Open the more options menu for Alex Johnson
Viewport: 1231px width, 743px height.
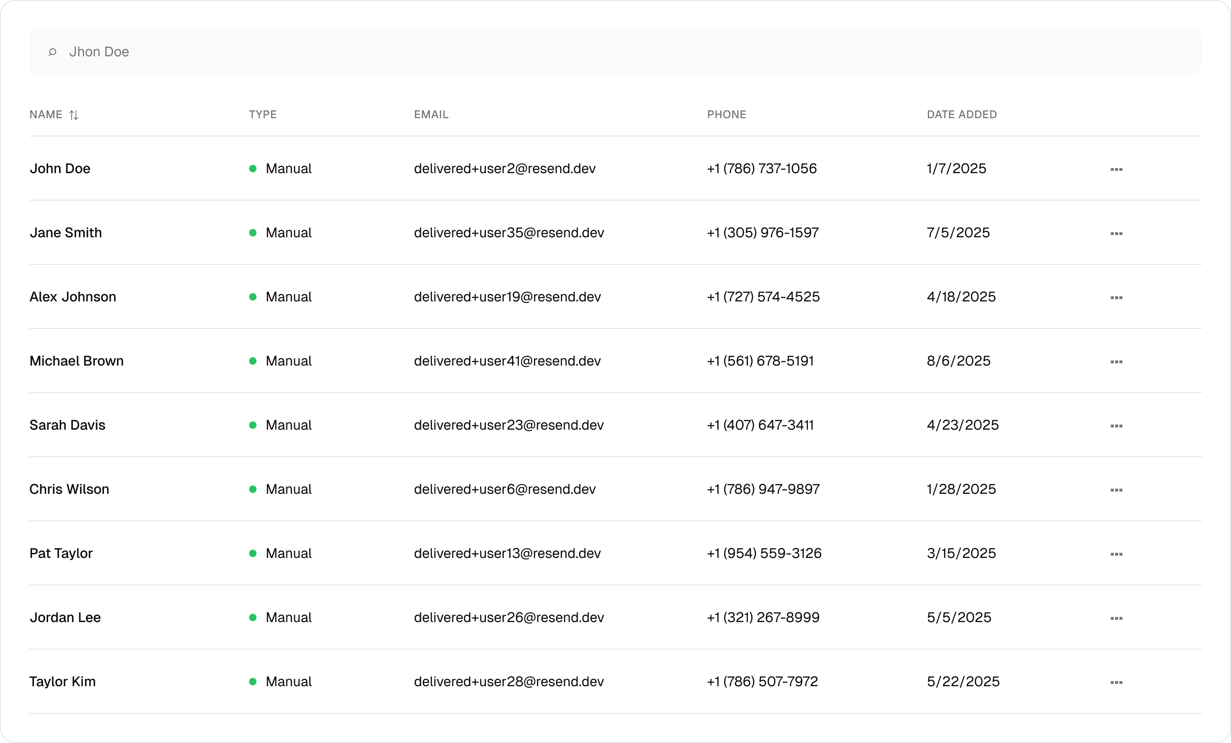[x=1116, y=297]
